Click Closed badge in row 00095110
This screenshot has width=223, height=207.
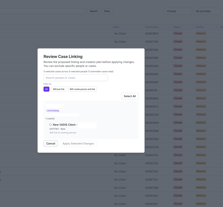pyautogui.click(x=178, y=90)
